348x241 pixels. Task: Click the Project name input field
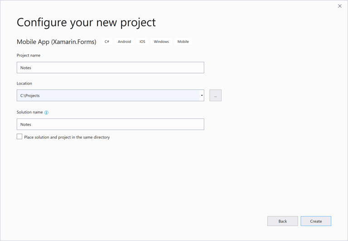(110, 68)
